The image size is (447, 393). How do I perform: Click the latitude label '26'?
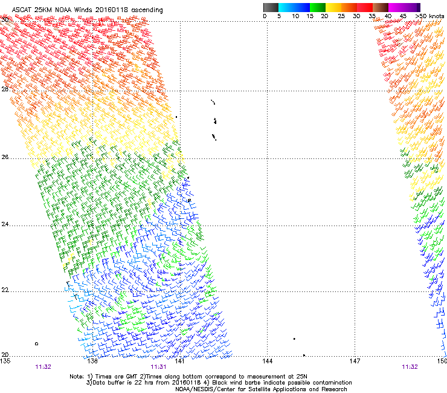point(5,157)
